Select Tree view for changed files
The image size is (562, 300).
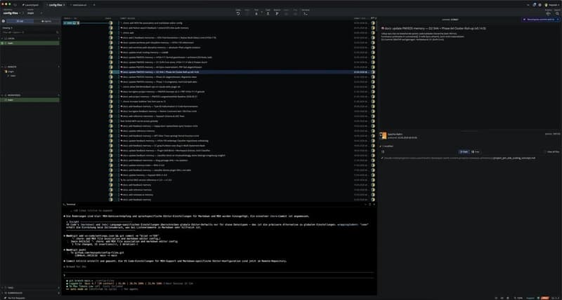[x=475, y=152]
